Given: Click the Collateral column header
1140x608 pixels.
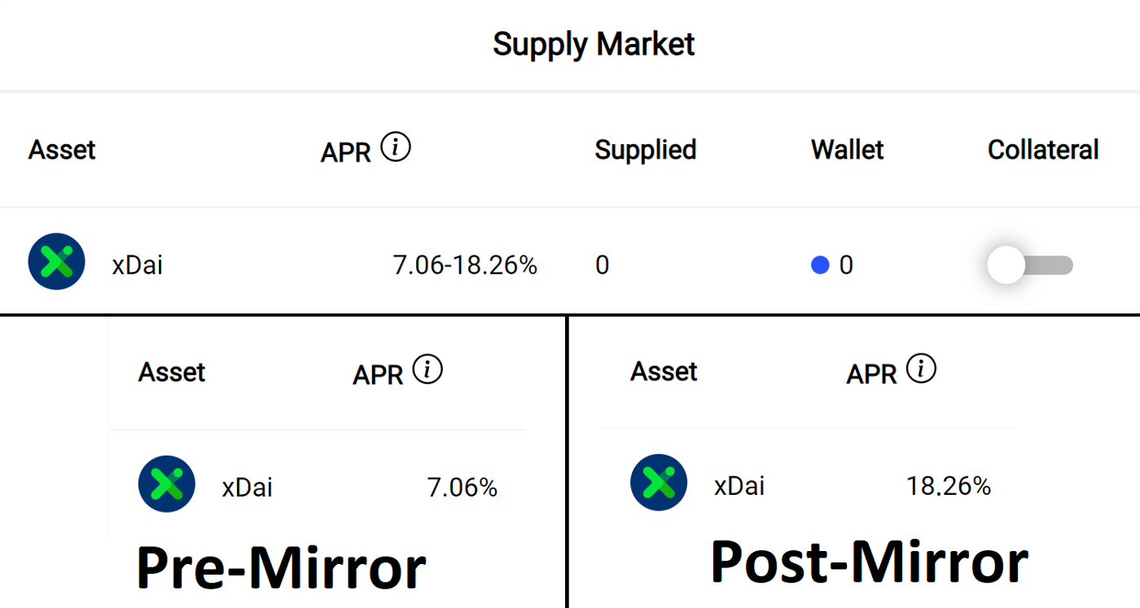Looking at the screenshot, I should coord(1043,150).
